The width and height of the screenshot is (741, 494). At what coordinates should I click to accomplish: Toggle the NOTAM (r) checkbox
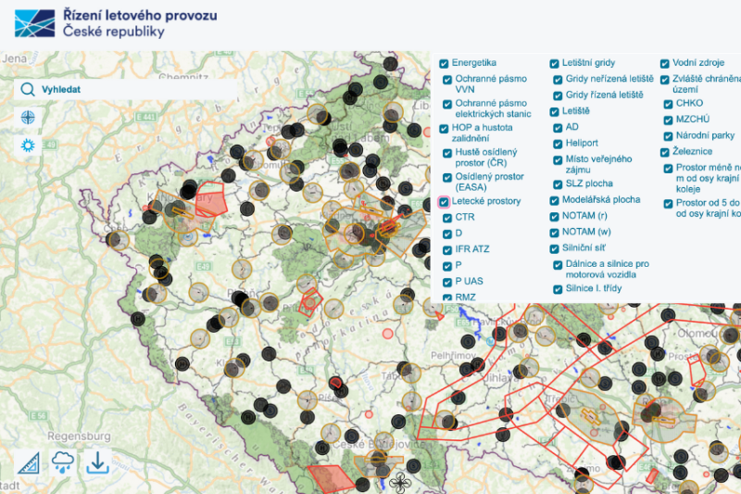click(554, 217)
